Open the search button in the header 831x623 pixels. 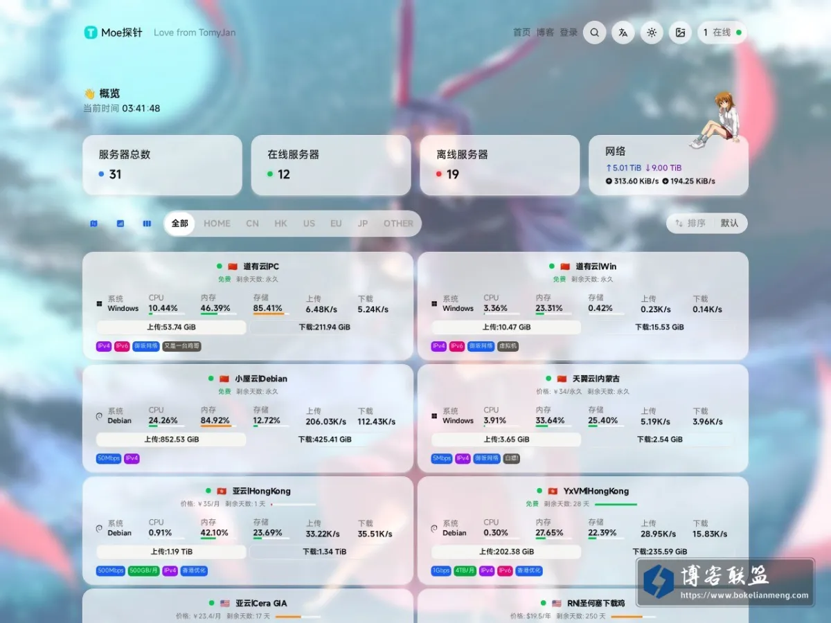(x=594, y=33)
